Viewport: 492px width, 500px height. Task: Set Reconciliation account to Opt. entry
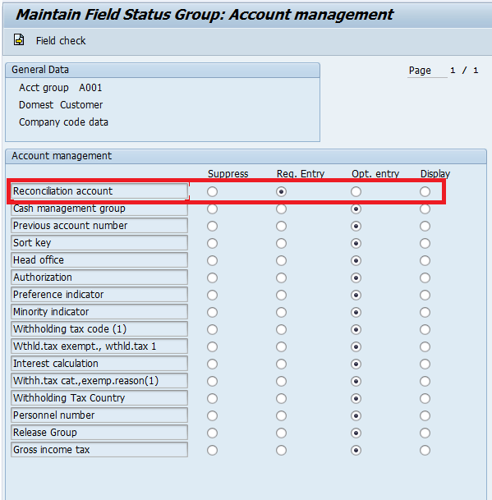[x=356, y=191]
